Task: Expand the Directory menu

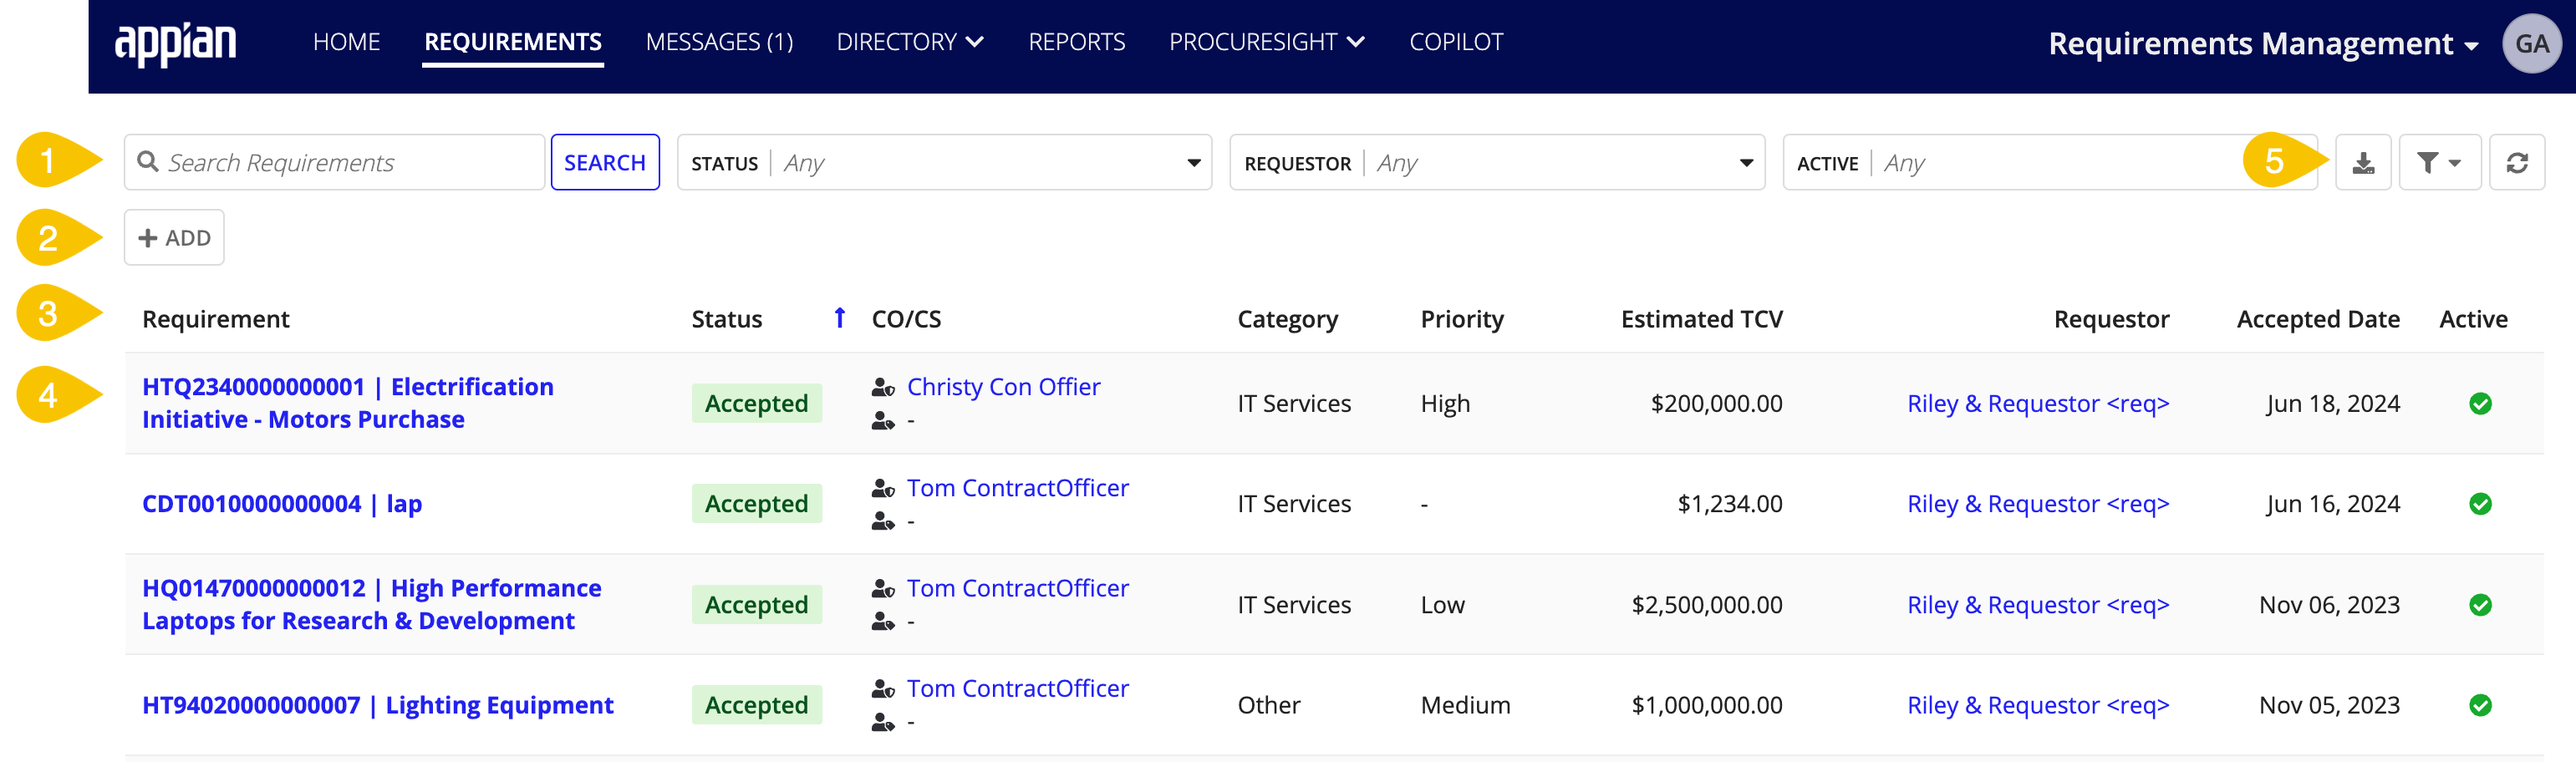Action: tap(910, 42)
